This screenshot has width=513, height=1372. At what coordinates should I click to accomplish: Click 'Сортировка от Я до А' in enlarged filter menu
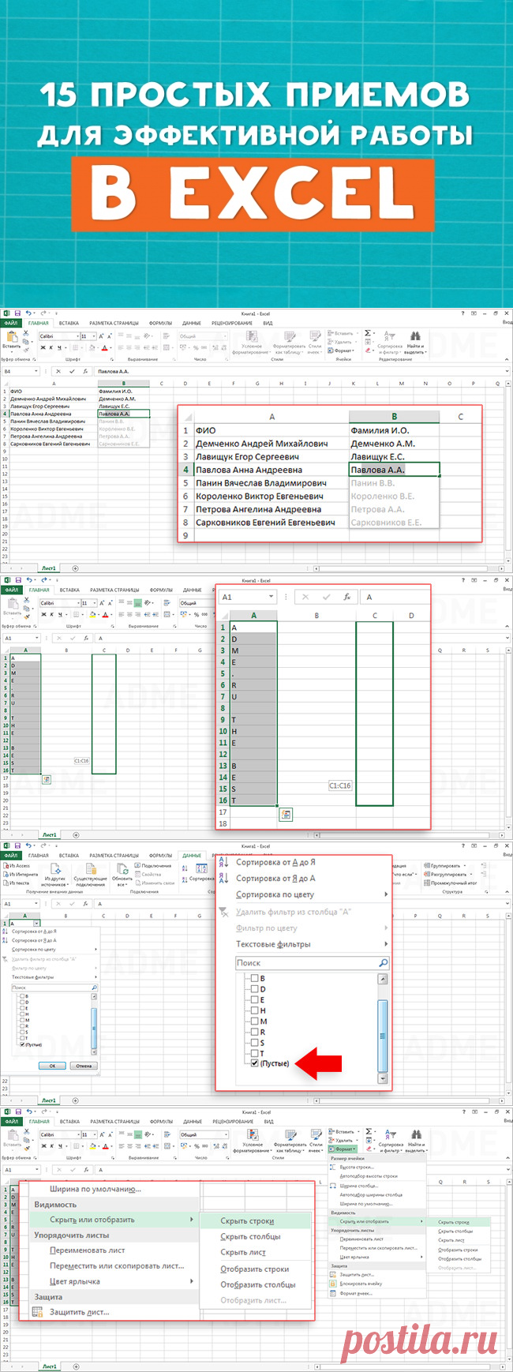(x=275, y=878)
